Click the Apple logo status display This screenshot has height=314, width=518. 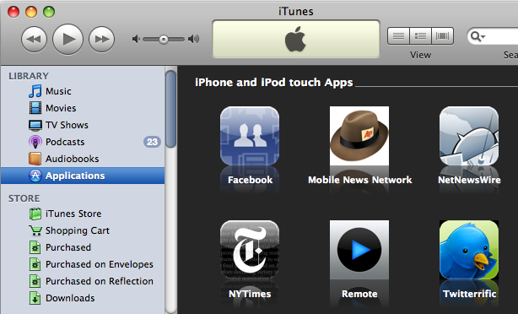tap(295, 39)
